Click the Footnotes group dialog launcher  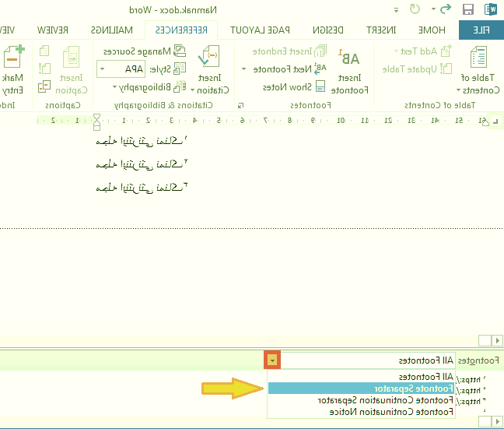pos(240,105)
